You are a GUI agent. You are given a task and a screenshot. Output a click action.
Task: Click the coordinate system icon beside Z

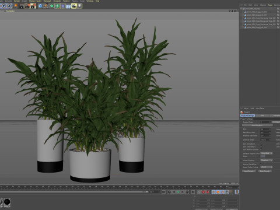(x=15, y=6)
